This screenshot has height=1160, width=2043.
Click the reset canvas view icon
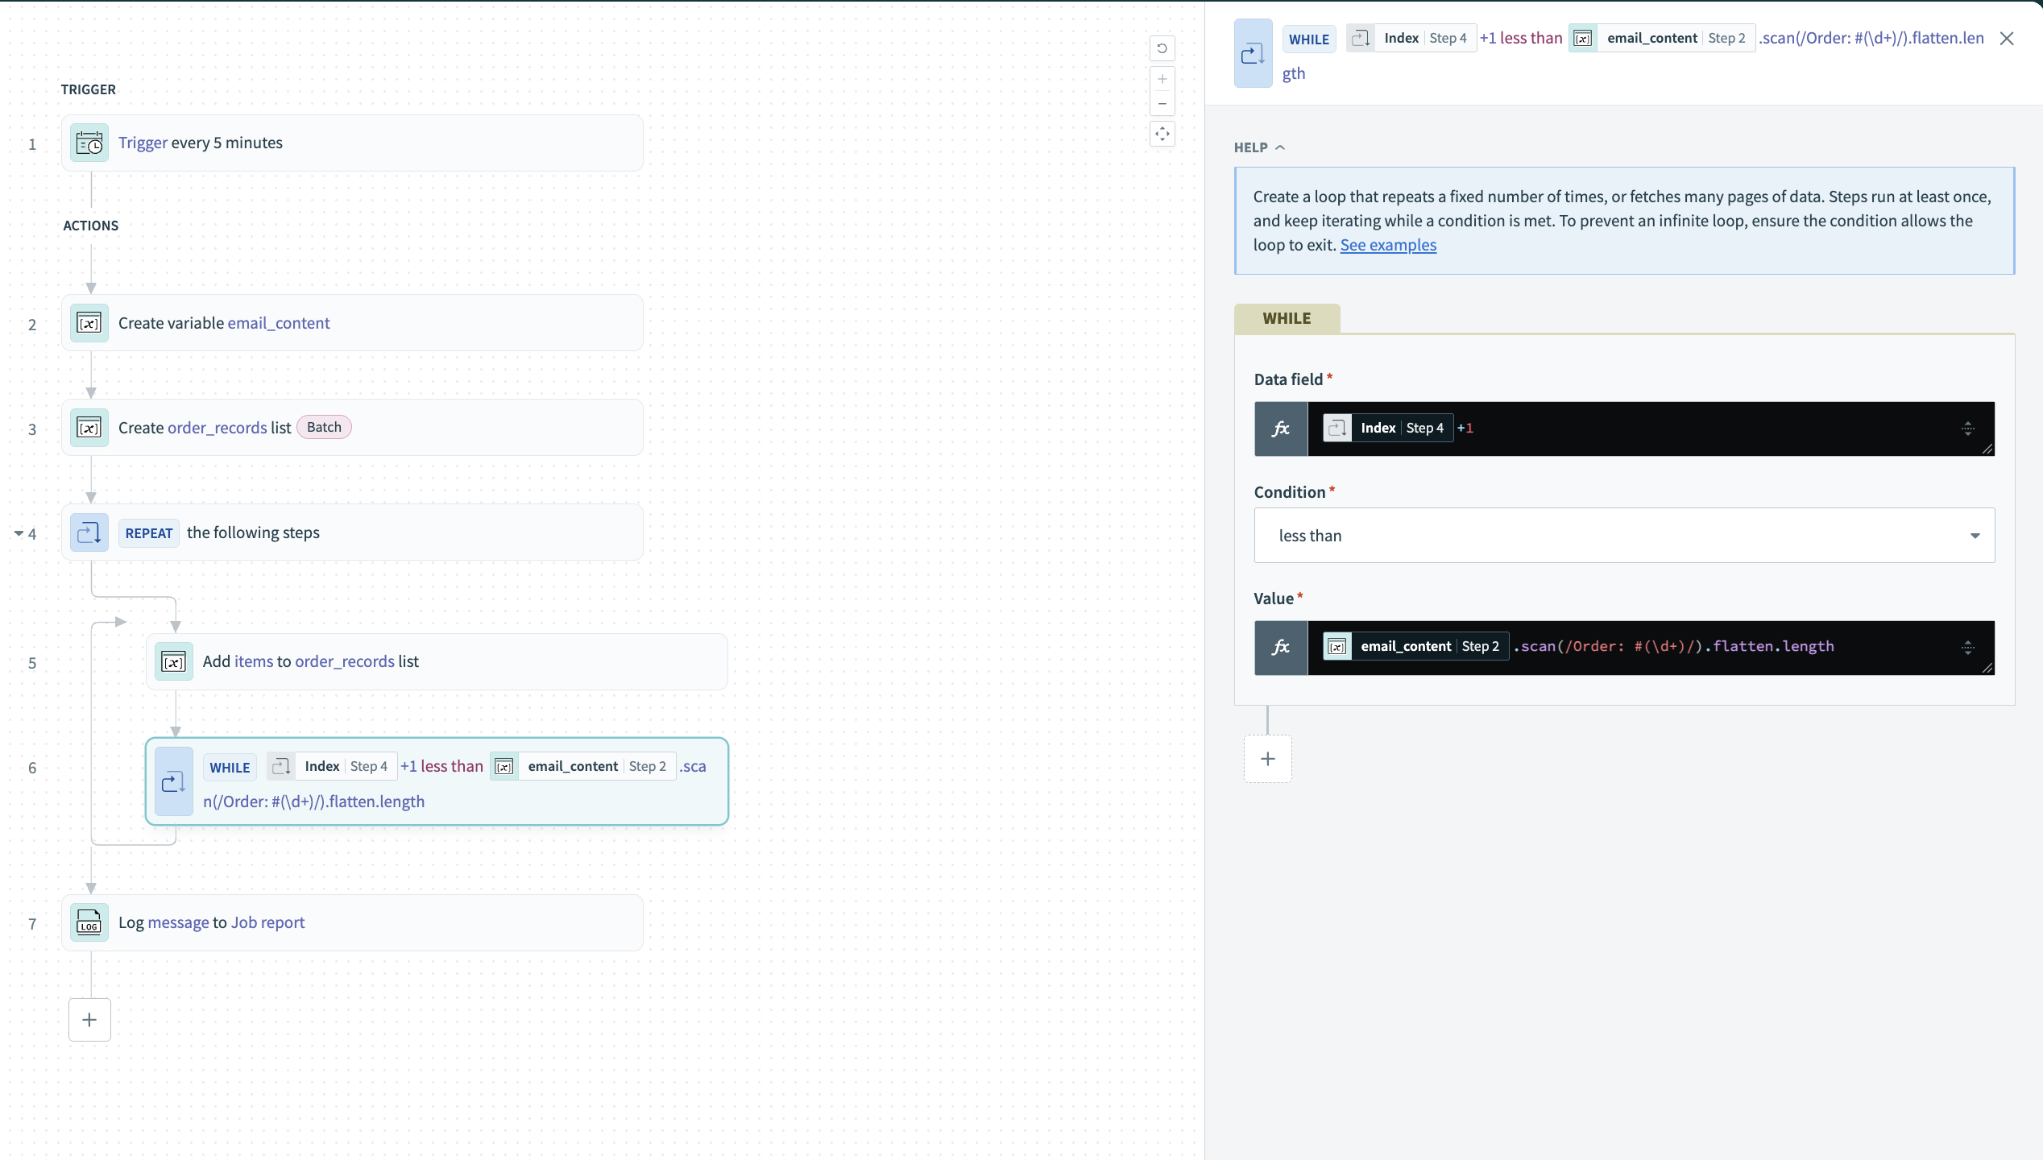pos(1162,48)
